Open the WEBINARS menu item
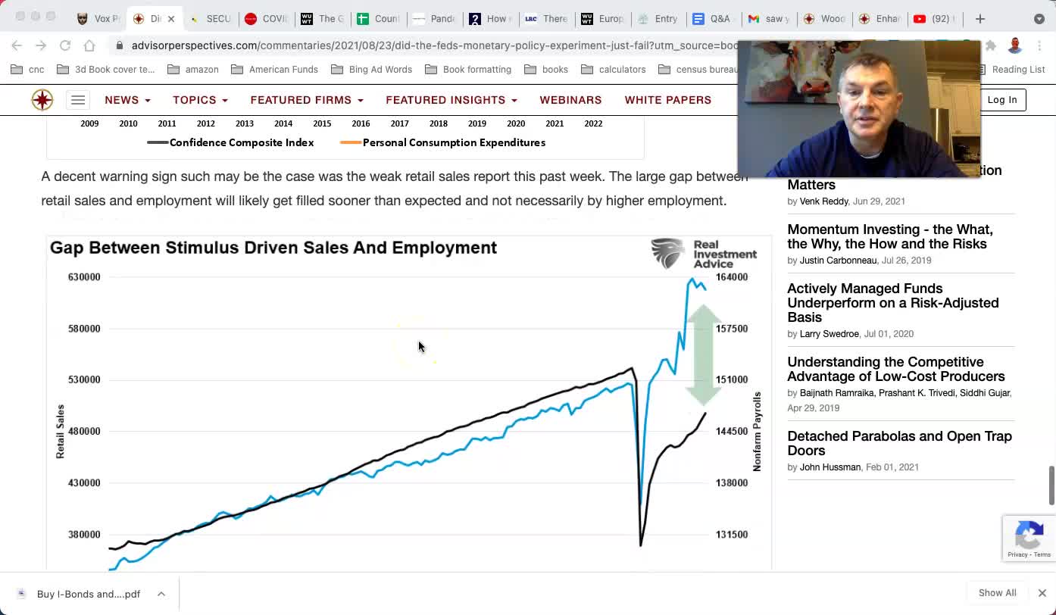 point(570,100)
